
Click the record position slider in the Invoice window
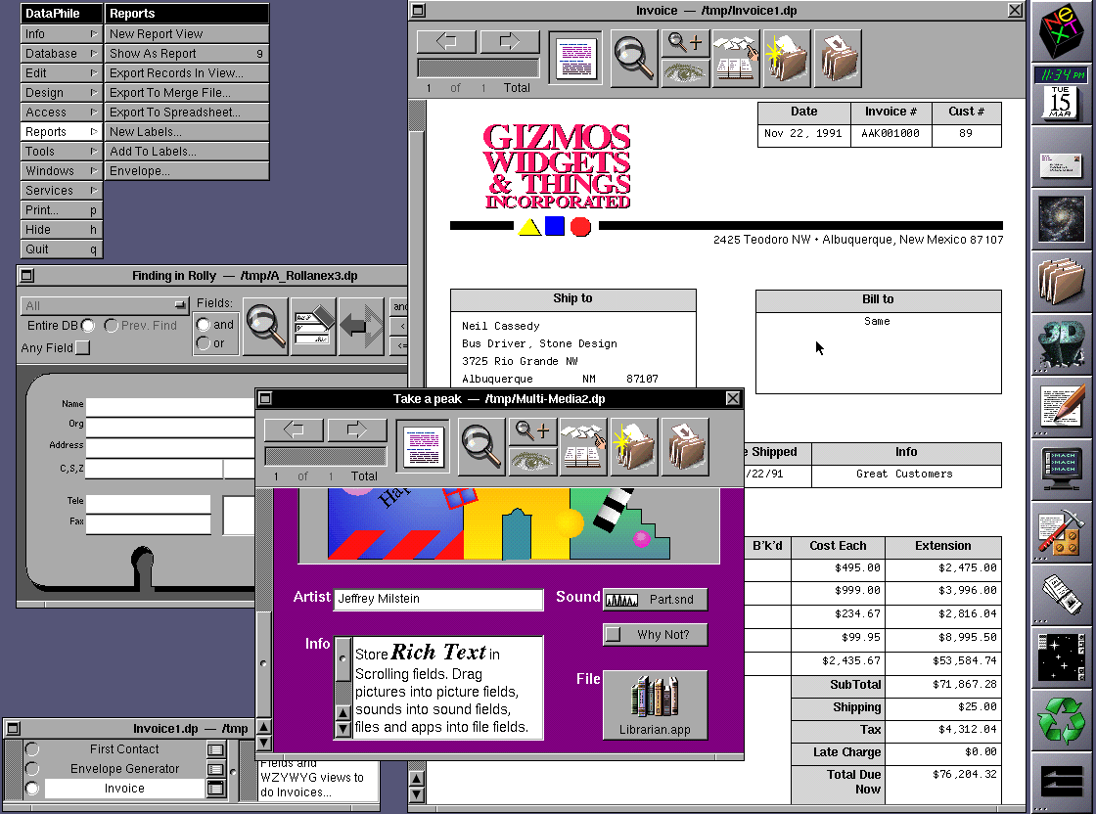coord(479,68)
